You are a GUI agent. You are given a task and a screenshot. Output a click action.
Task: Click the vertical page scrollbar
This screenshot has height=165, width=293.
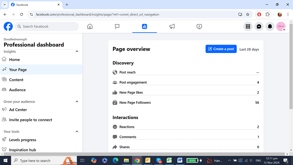click(291, 67)
